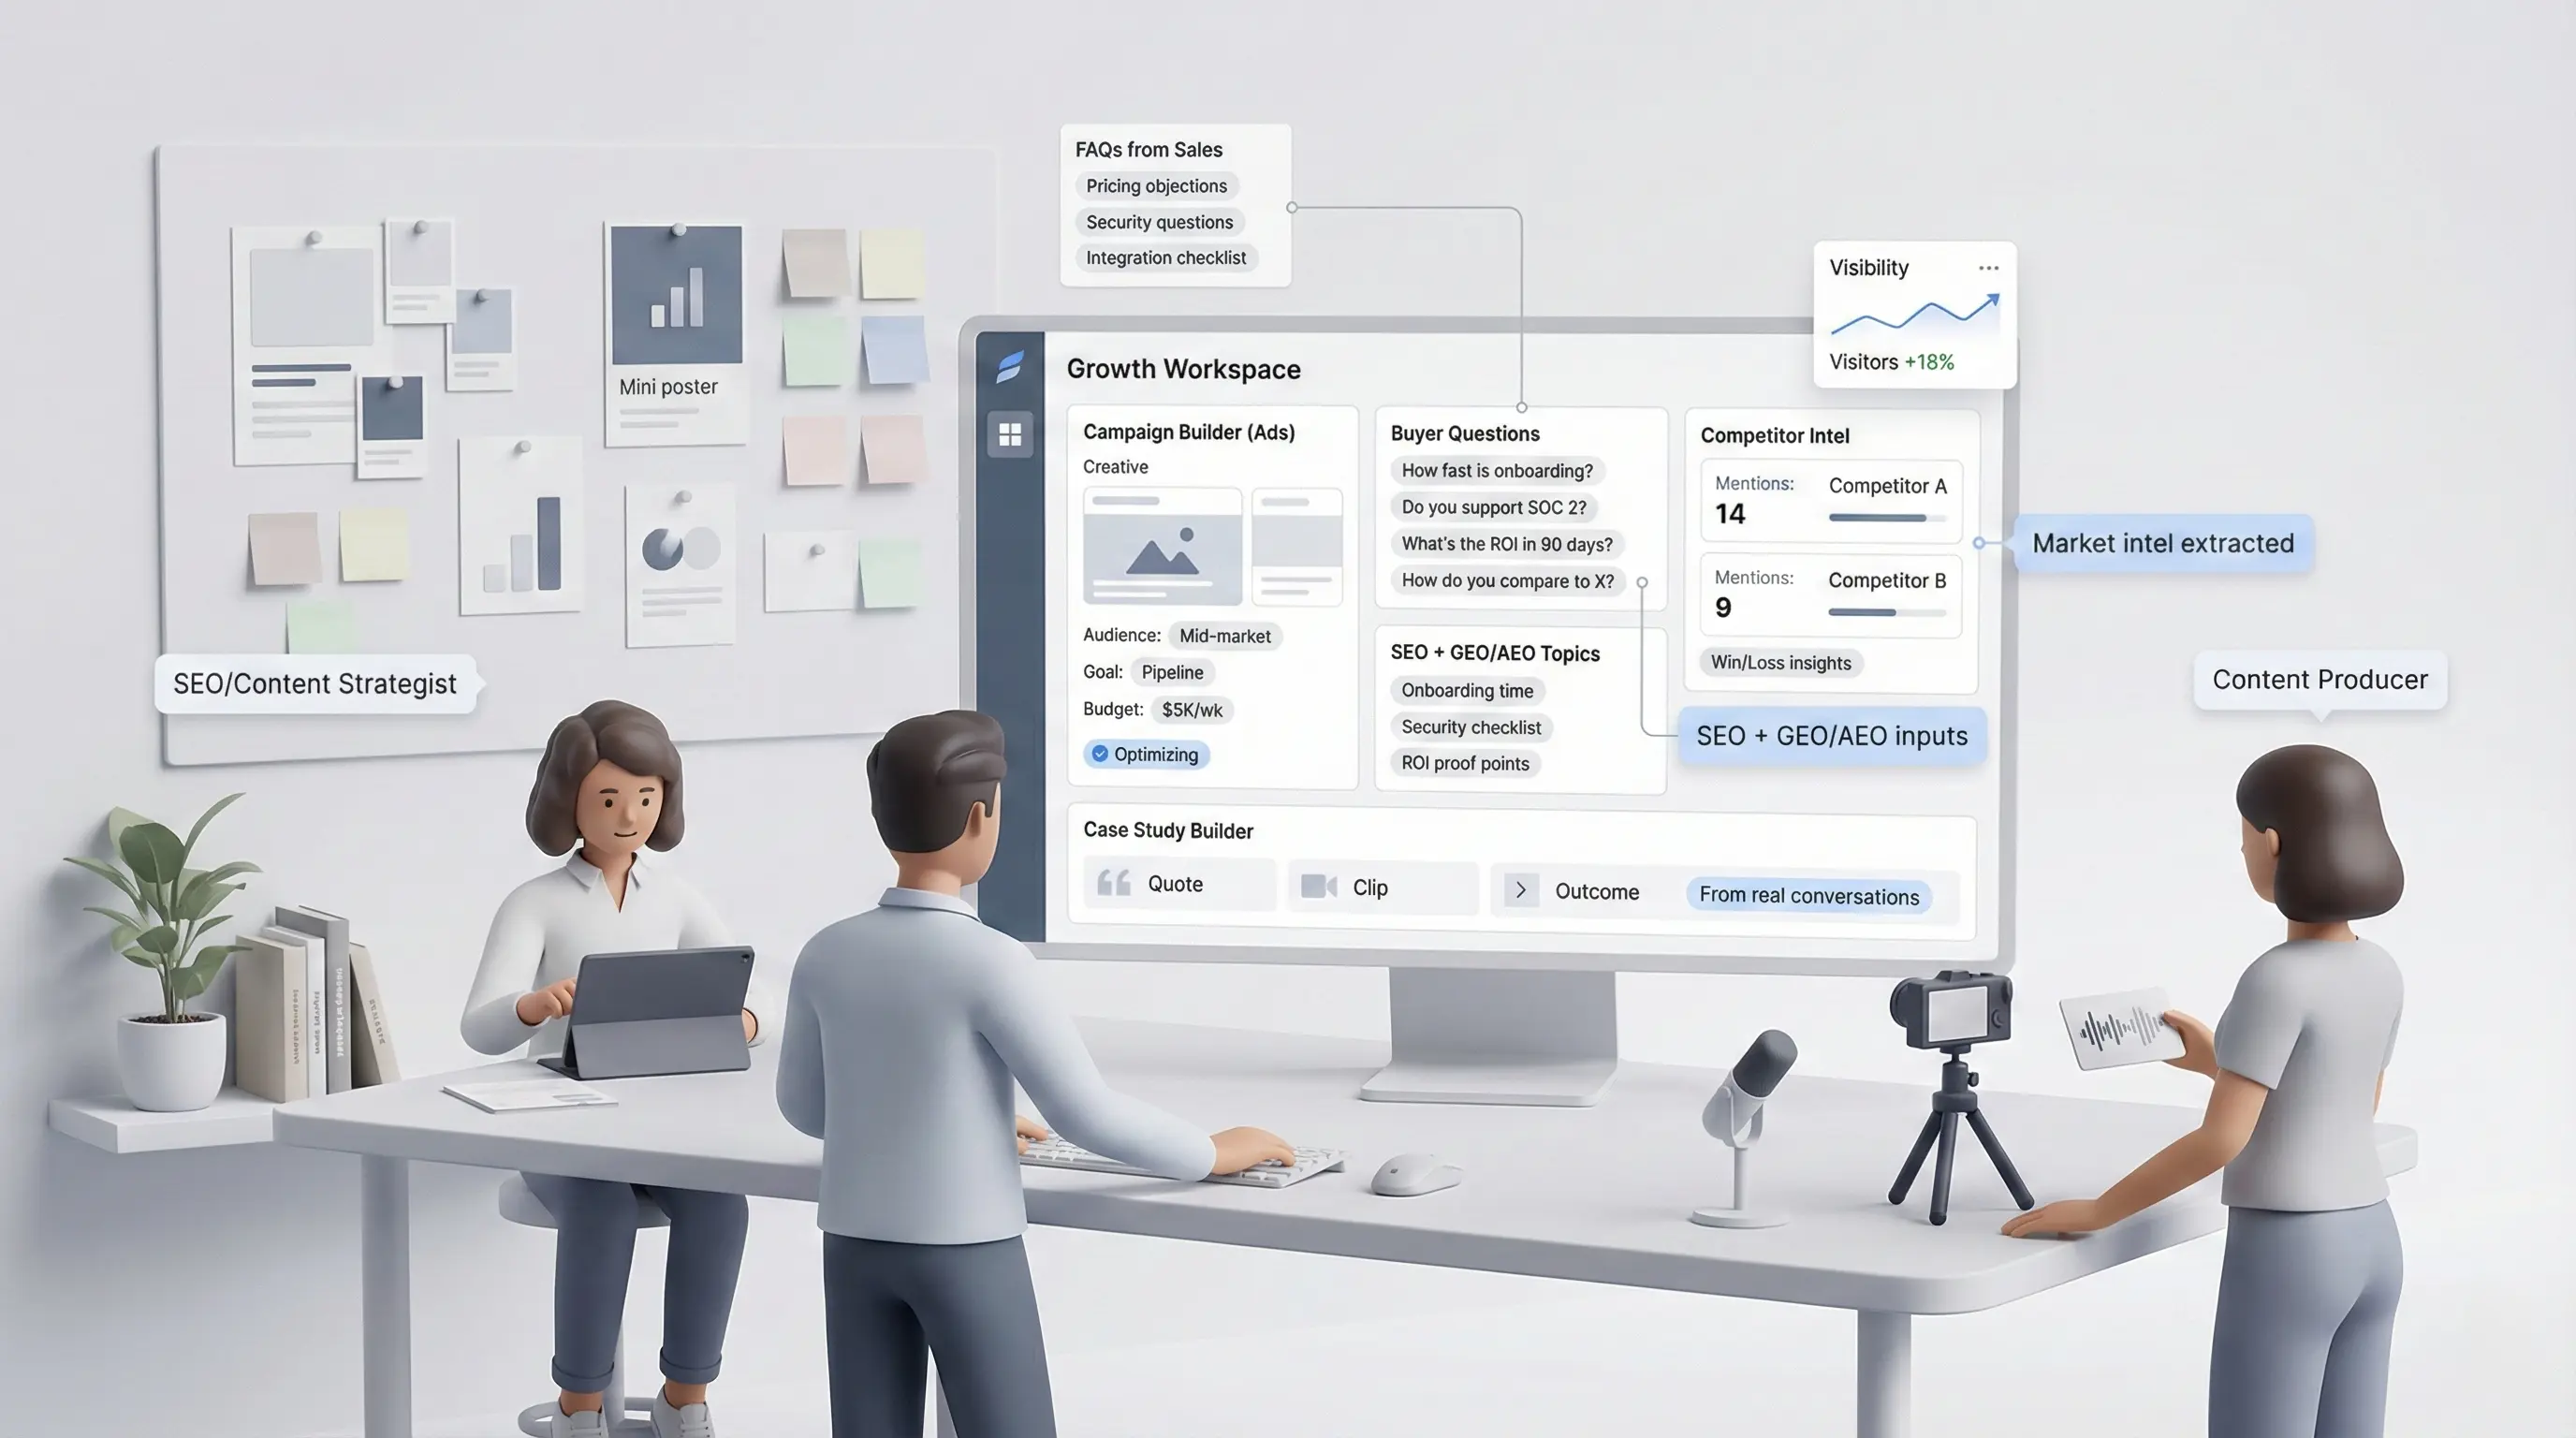Click the Win/Loss insights button

[x=1780, y=663]
